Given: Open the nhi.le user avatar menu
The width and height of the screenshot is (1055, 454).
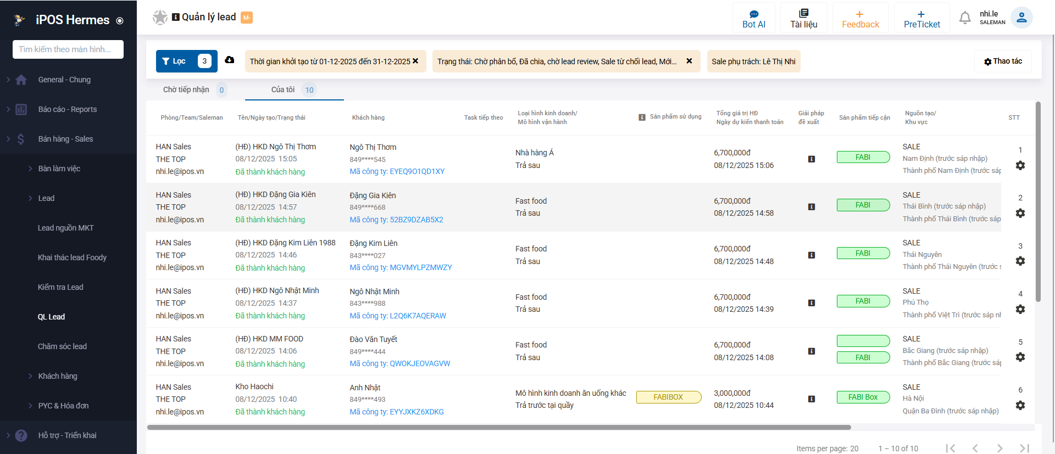Looking at the screenshot, I should point(1021,18).
